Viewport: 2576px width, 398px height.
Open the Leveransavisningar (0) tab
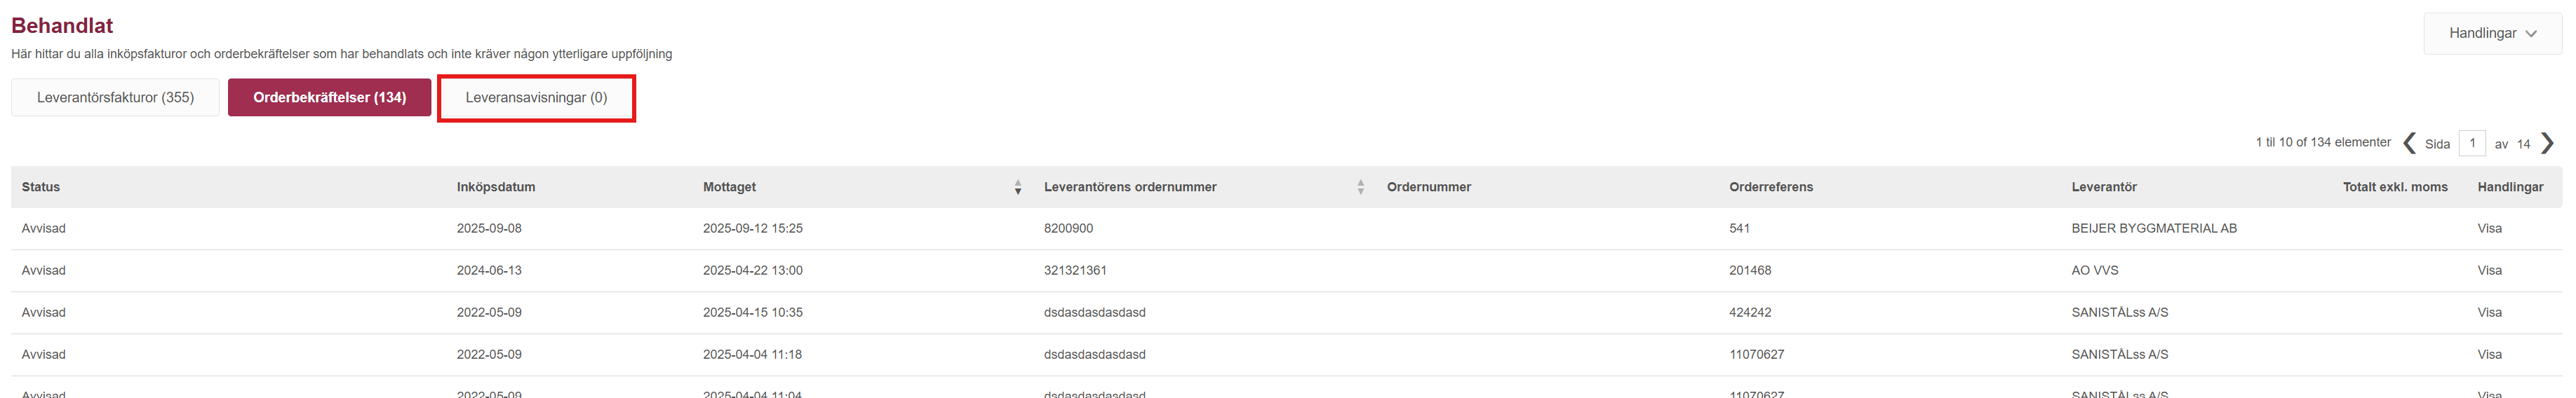536,97
